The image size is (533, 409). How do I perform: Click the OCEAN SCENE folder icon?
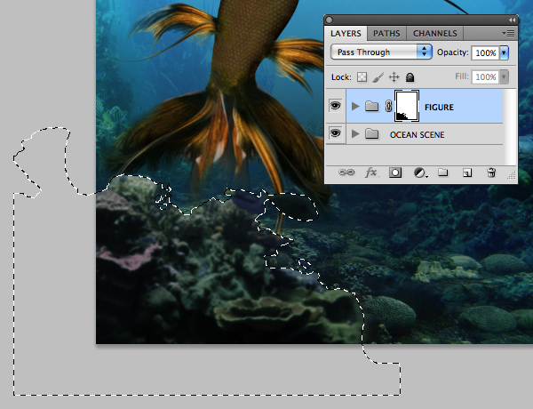371,133
